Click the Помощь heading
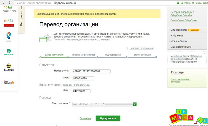This screenshot has height=126, width=208. (x=177, y=72)
